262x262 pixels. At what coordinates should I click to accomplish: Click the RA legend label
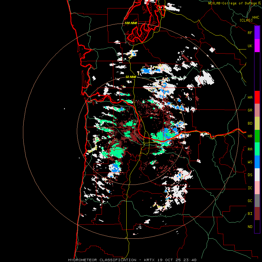tap(250, 149)
